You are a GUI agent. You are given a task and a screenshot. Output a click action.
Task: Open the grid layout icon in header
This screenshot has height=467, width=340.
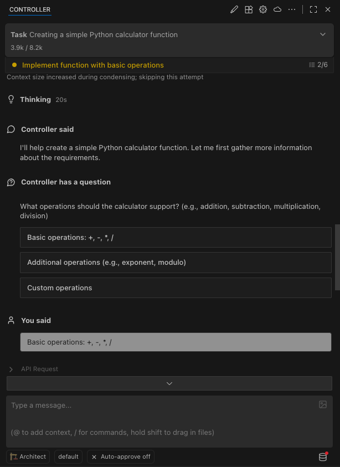pyautogui.click(x=249, y=9)
